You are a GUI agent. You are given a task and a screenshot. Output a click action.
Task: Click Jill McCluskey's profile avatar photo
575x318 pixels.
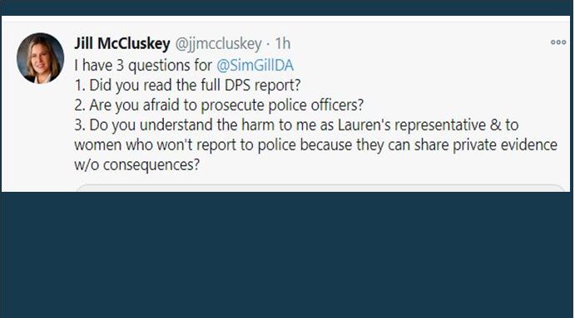coord(40,59)
